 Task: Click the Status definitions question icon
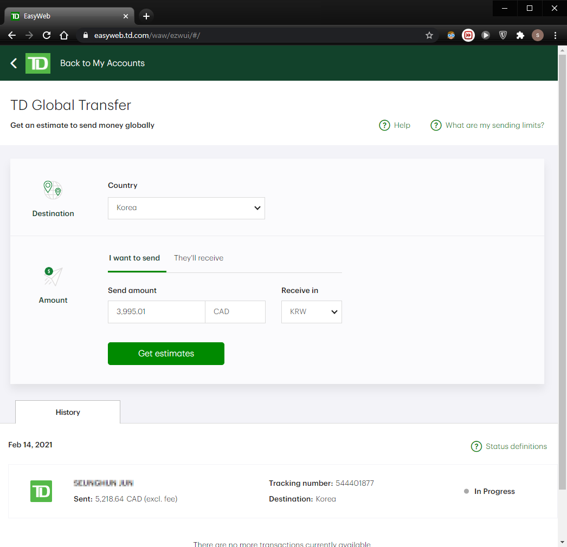pyautogui.click(x=476, y=447)
